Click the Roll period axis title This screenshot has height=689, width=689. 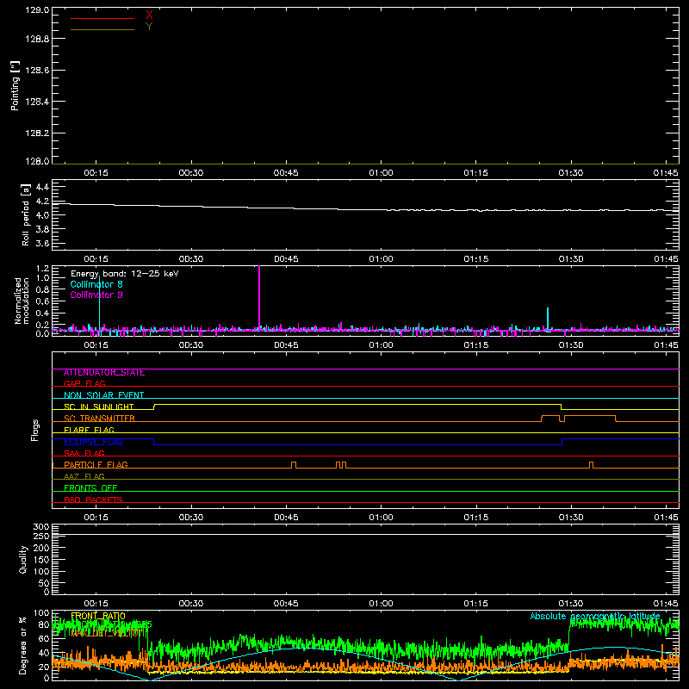pyautogui.click(x=25, y=214)
